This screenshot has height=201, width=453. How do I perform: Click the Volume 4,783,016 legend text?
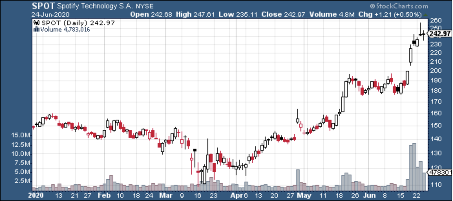tap(65, 30)
